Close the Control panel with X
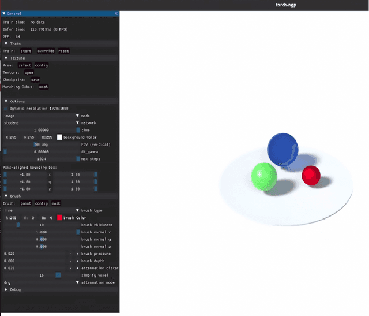The width and height of the screenshot is (369, 316). (x=115, y=12)
